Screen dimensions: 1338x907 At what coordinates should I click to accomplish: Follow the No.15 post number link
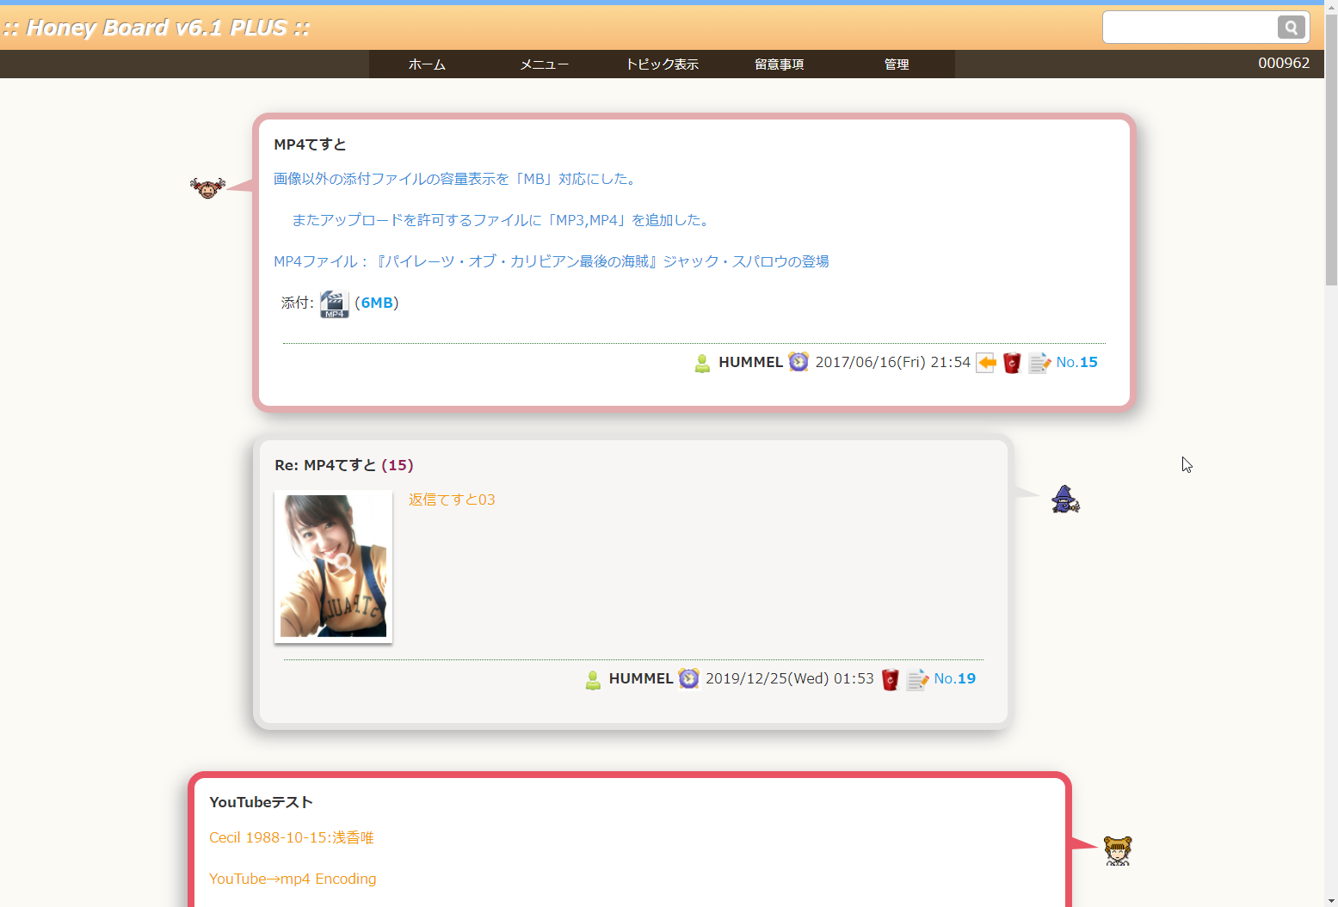coord(1076,362)
